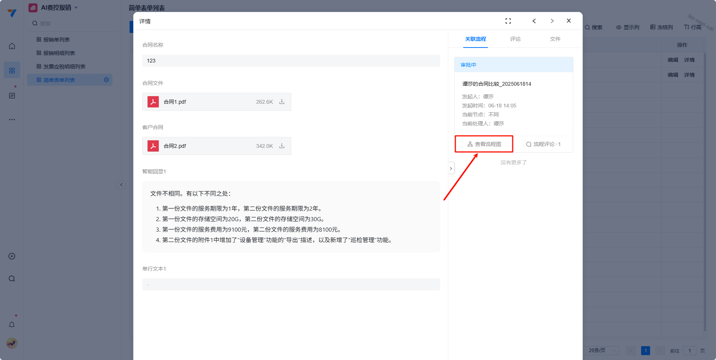Expand the detail dialog to fullscreen

pos(508,21)
